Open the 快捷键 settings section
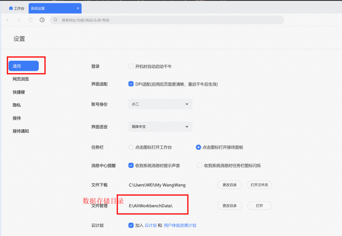Screen dimensions: 342x236 pos(19,92)
